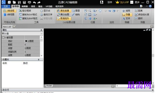Open the 结构 structure tool

tap(76, 15)
